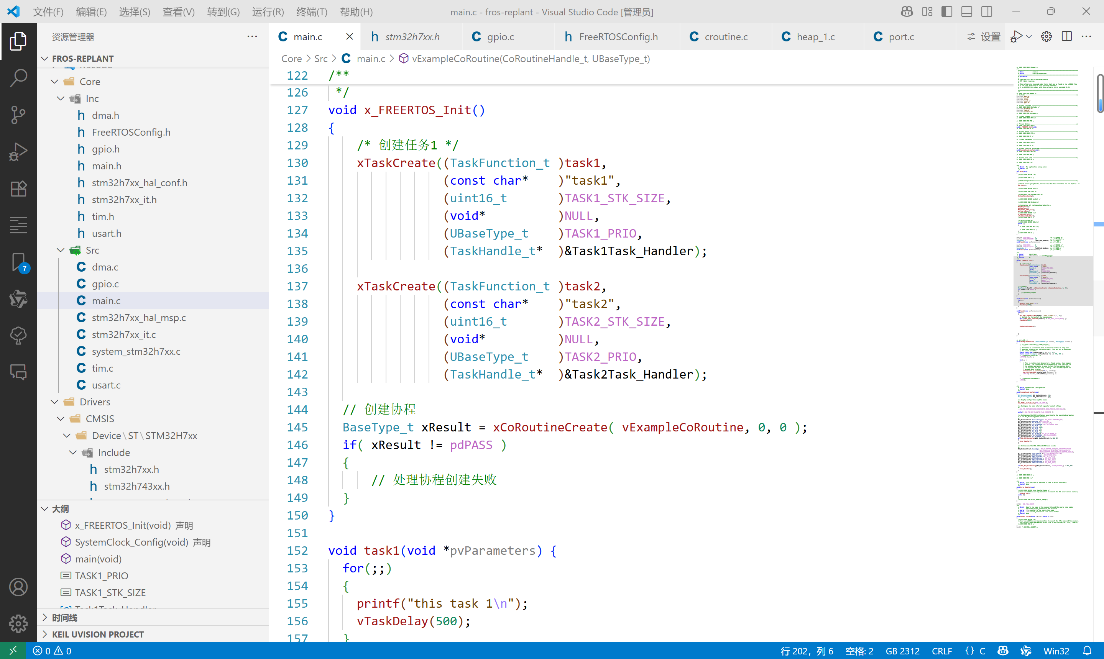Collapse the Core folder
The image size is (1104, 659).
click(55, 81)
